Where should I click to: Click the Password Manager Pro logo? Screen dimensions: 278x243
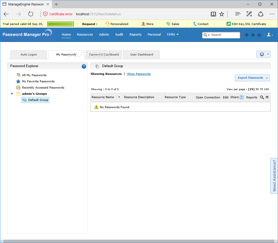coord(27,33)
